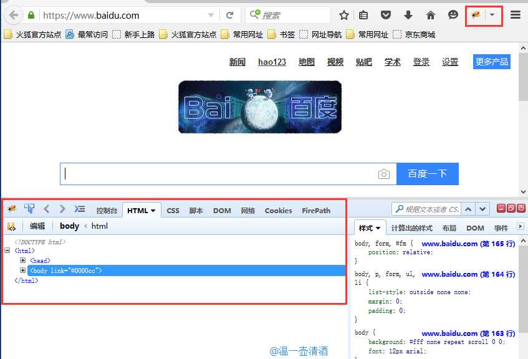Open 京东商城 bookmark
528x359 pixels.
click(x=414, y=34)
